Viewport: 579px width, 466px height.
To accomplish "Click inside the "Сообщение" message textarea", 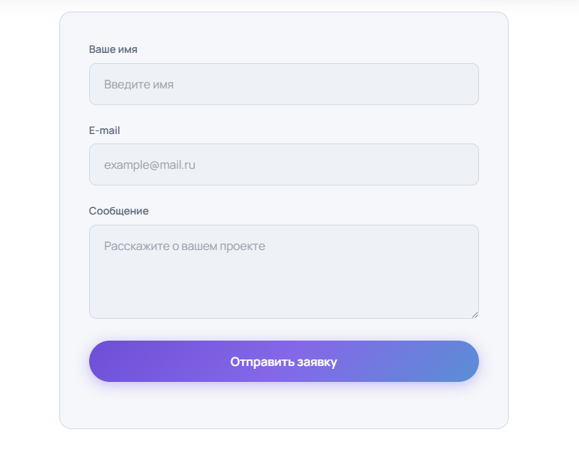I will pyautogui.click(x=283, y=271).
